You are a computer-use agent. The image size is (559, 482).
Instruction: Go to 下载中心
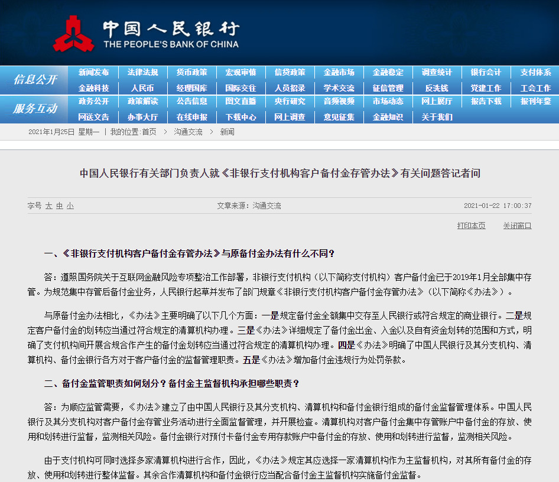(x=240, y=117)
